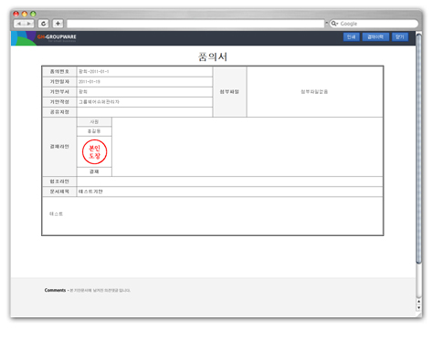Click the GW-GROUPWARE logo
Screen dimensions: 443x340
[57, 37]
